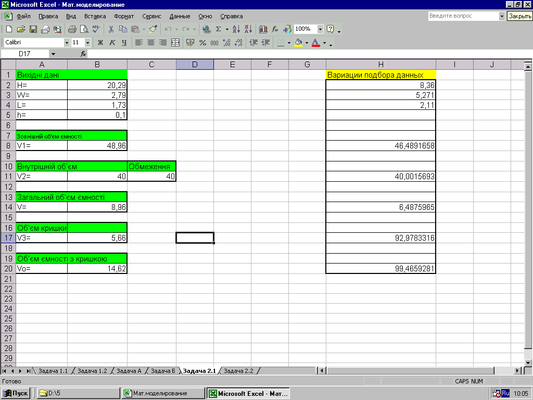Open the Сервис menu
The height and width of the screenshot is (400, 533).
click(x=151, y=16)
